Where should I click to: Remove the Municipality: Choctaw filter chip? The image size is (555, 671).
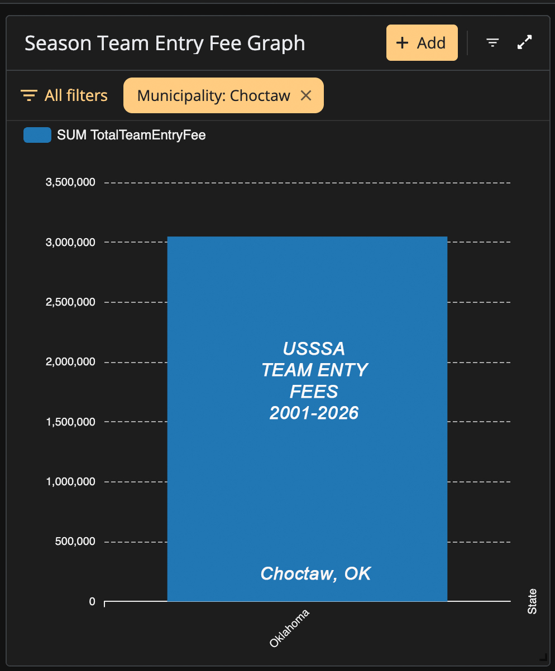pyautogui.click(x=305, y=95)
